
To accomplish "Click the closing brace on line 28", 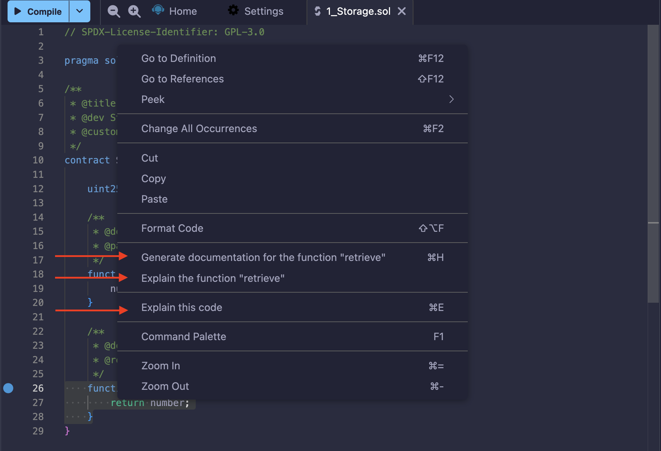I will pyautogui.click(x=90, y=417).
